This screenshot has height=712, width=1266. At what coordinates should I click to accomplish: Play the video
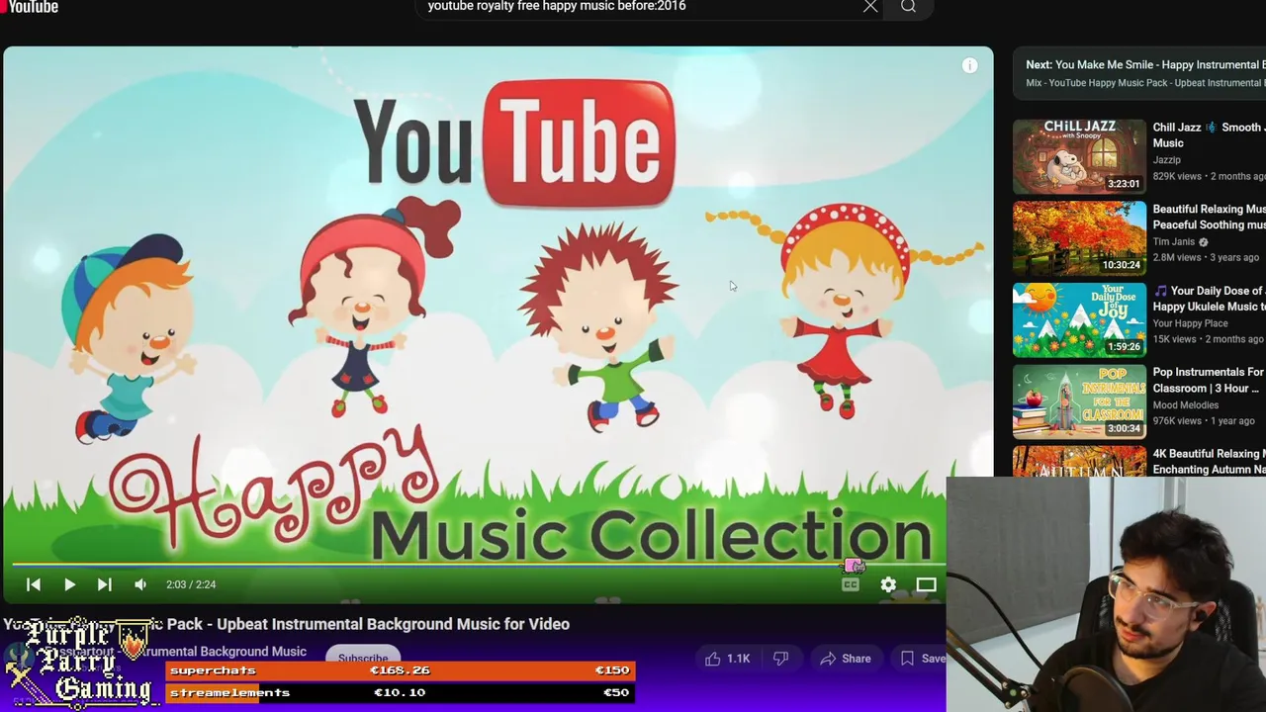coord(69,584)
